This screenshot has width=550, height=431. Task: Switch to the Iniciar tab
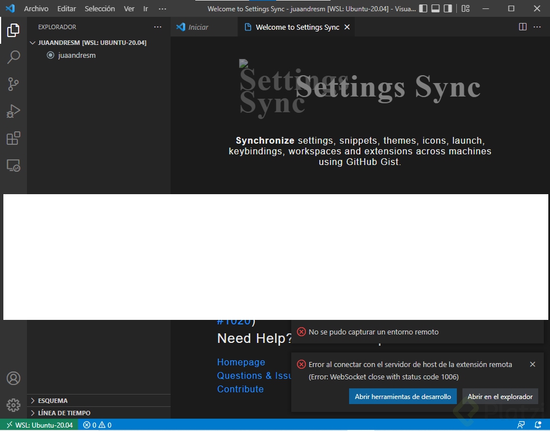[x=204, y=27]
